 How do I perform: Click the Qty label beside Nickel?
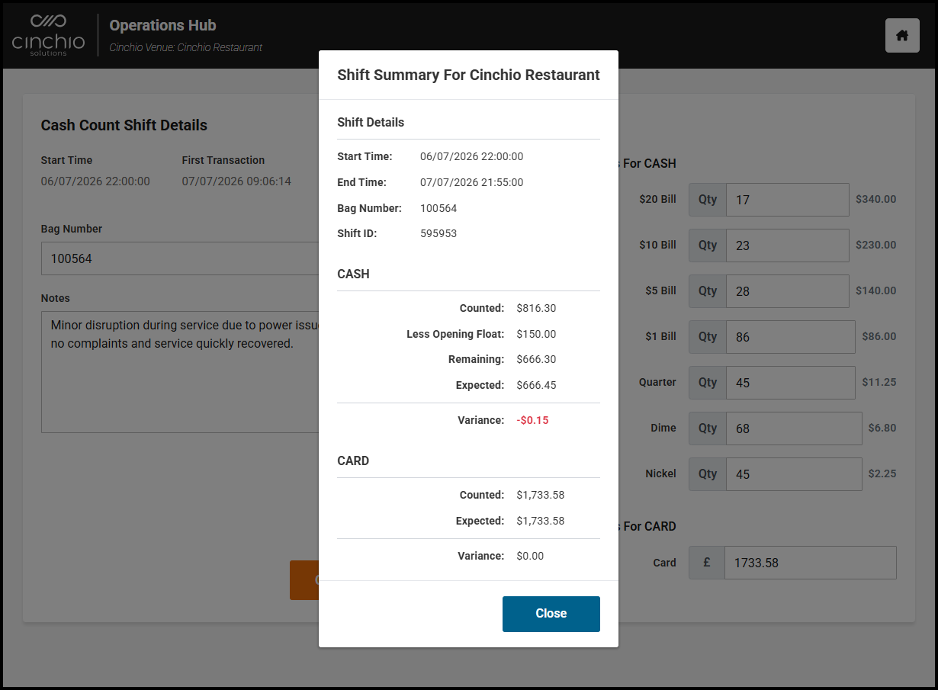(708, 474)
